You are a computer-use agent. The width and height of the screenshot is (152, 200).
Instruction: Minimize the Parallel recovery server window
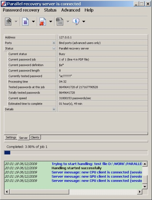point(136,4)
